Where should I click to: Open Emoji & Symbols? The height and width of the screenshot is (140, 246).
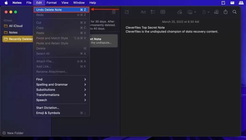(x=61, y=113)
